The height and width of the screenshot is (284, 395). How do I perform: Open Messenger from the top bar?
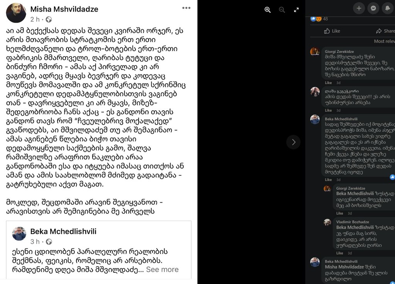pos(373,8)
